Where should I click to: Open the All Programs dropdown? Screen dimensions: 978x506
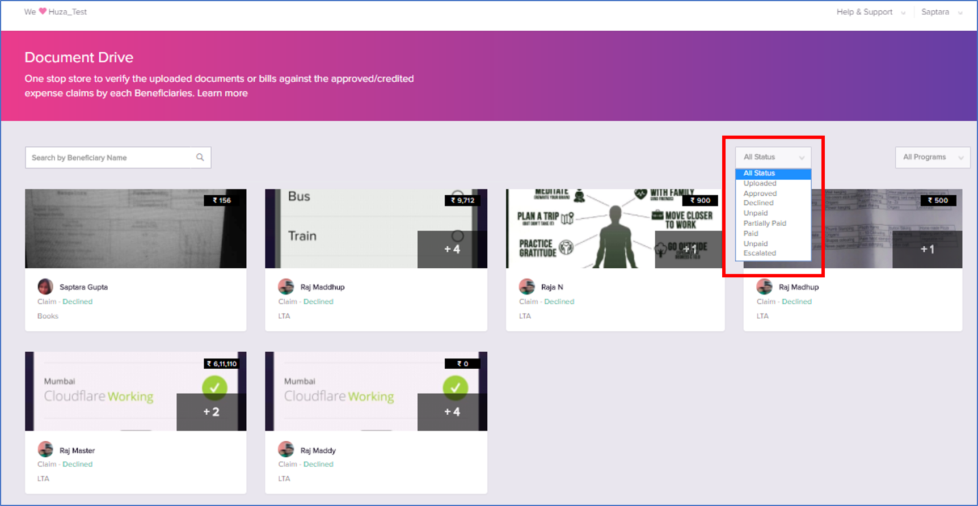(x=933, y=157)
